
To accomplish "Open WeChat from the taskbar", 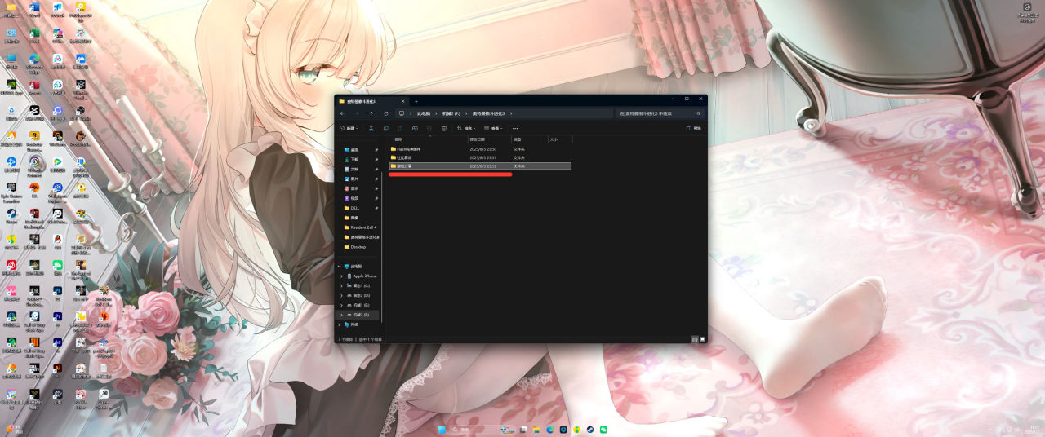I will point(603,430).
